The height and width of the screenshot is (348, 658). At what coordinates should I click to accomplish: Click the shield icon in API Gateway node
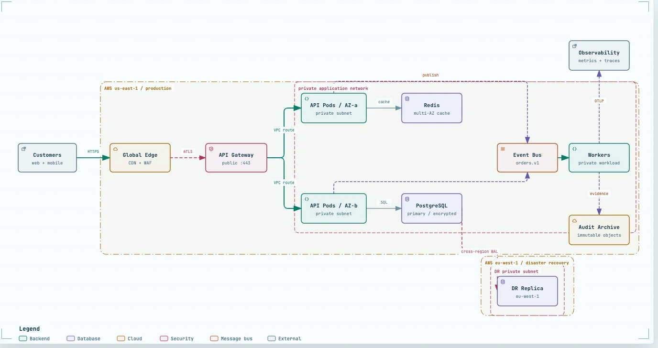[x=211, y=149]
